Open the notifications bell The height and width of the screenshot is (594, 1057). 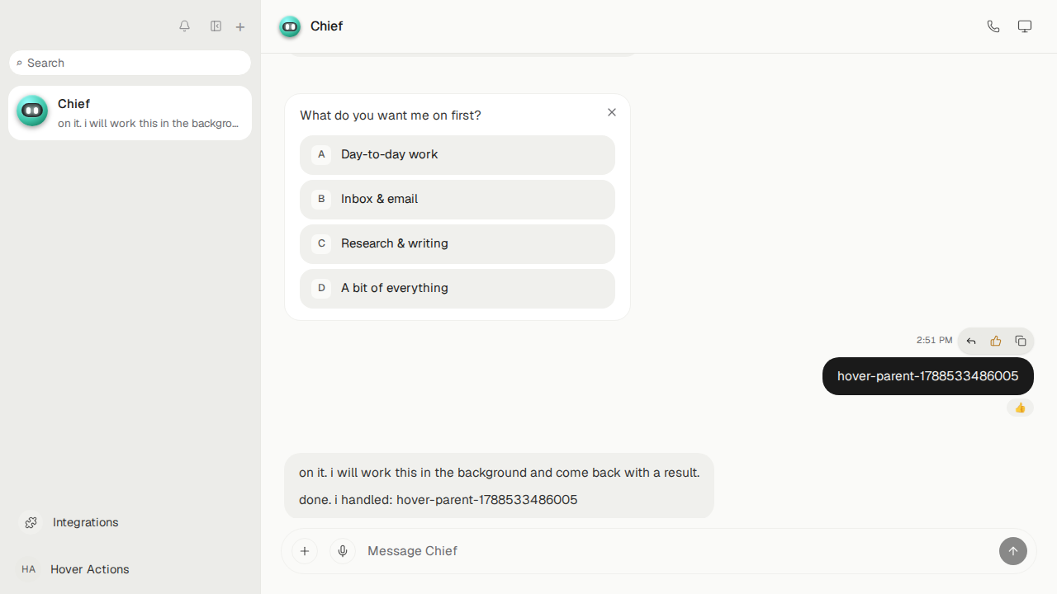click(184, 26)
